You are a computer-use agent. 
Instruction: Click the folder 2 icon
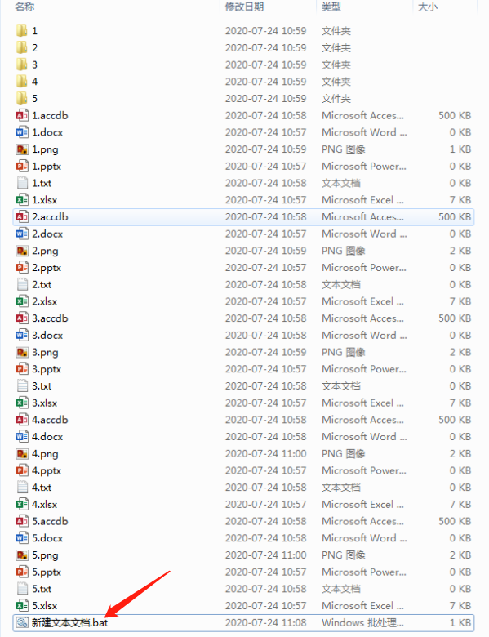click(x=22, y=48)
